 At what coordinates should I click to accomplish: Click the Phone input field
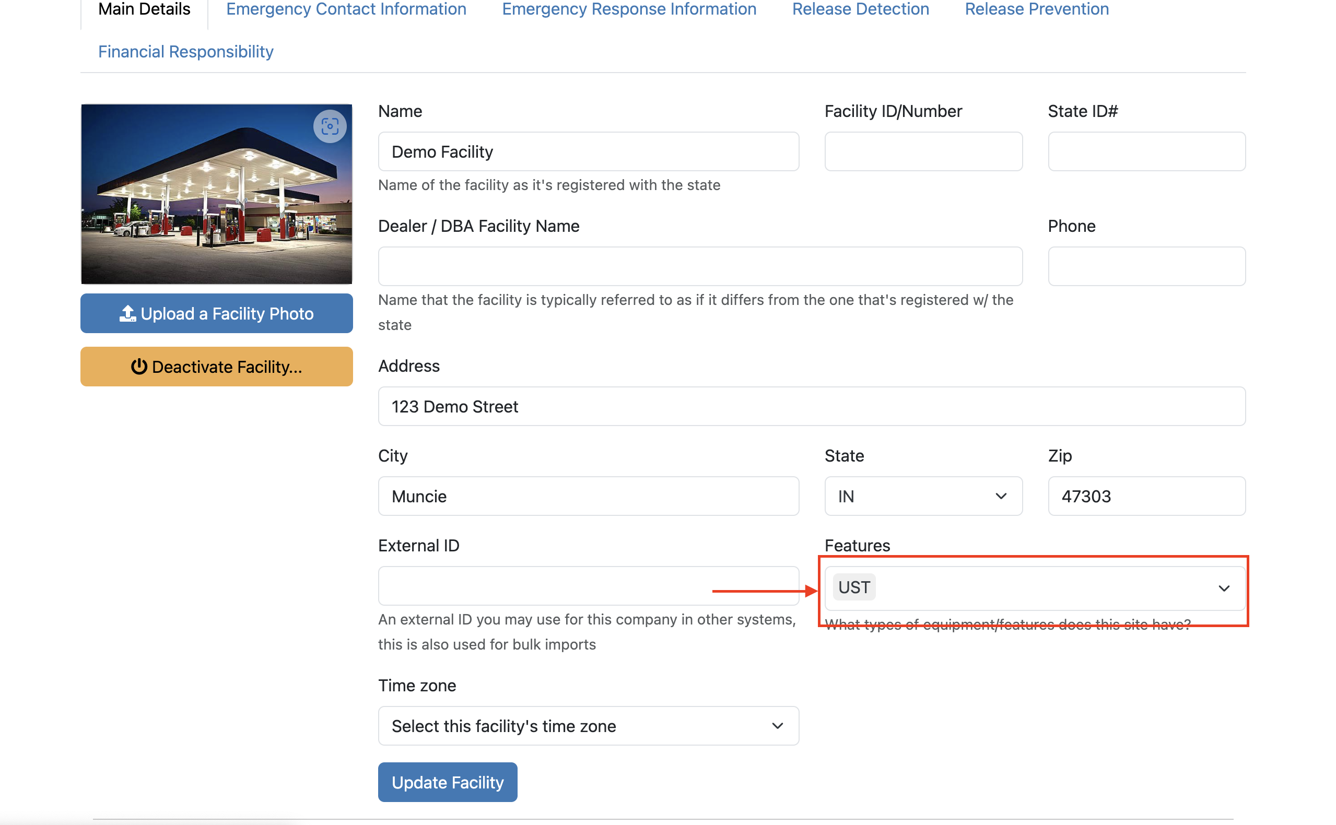click(1146, 266)
